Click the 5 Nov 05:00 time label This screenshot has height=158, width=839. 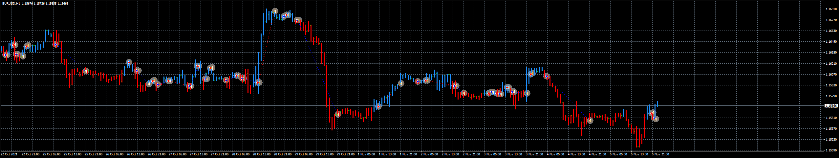pyautogui.click(x=618, y=154)
